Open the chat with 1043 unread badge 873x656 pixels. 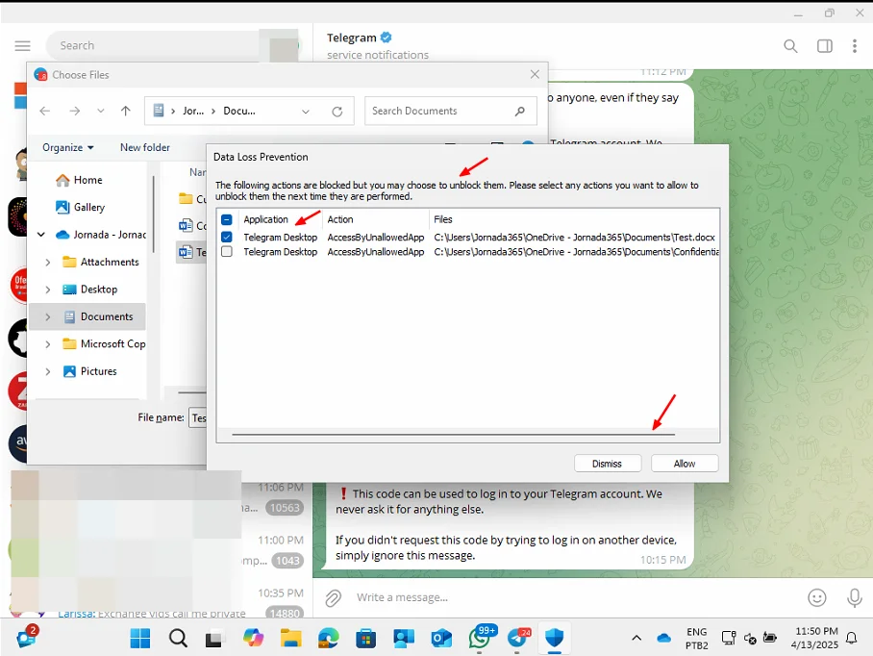[287, 560]
